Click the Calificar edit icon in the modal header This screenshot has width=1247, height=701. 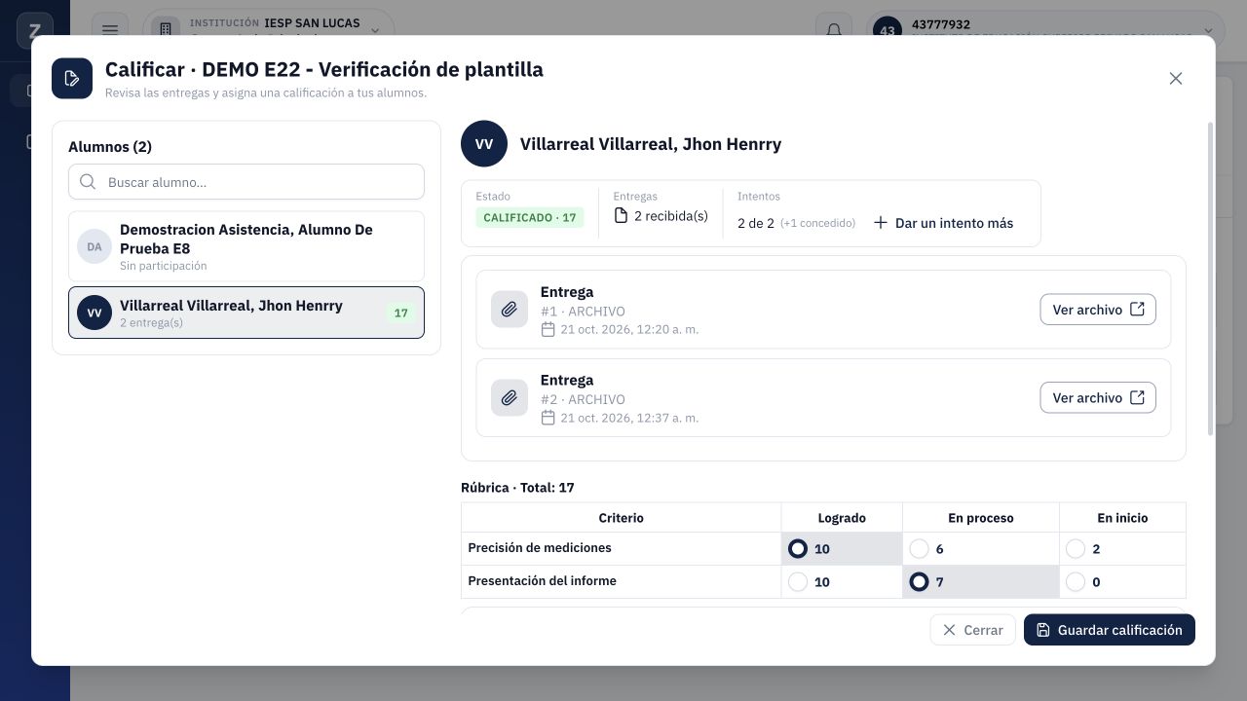(72, 79)
